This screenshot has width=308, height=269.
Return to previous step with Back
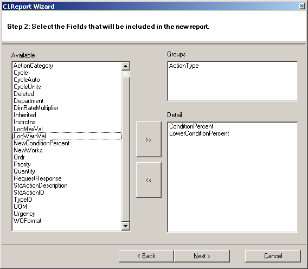point(146,256)
